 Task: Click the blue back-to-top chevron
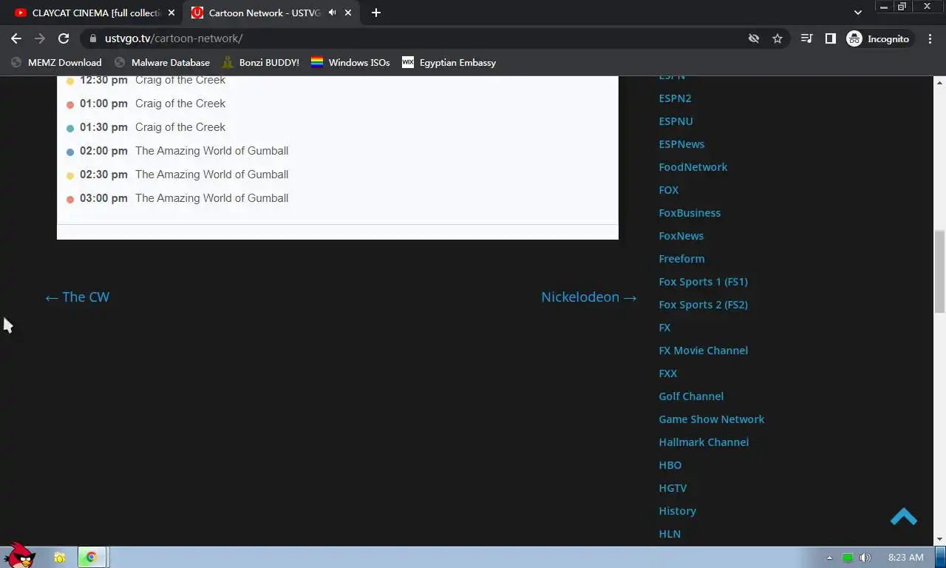[x=903, y=516]
